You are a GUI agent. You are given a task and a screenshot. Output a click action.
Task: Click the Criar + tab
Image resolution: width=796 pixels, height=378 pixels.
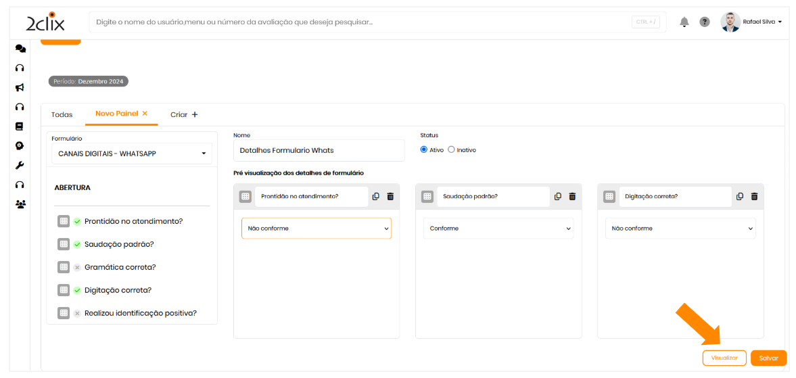coord(184,114)
